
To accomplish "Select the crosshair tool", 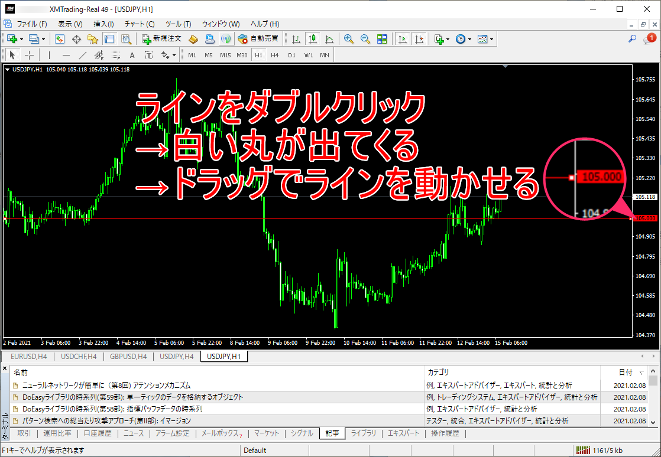I will [x=29, y=55].
